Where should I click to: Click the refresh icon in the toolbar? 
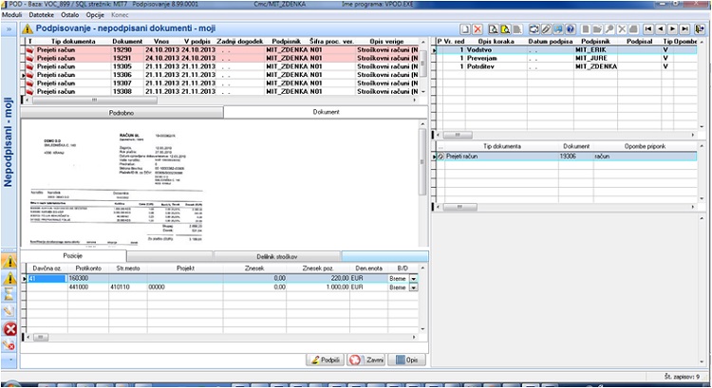(x=534, y=29)
